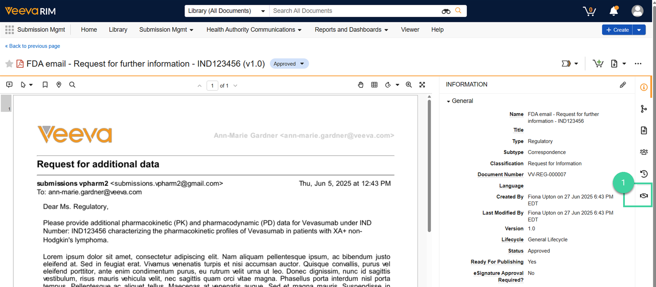Go to the next page arrow
This screenshot has width=656, height=287.
pos(235,86)
